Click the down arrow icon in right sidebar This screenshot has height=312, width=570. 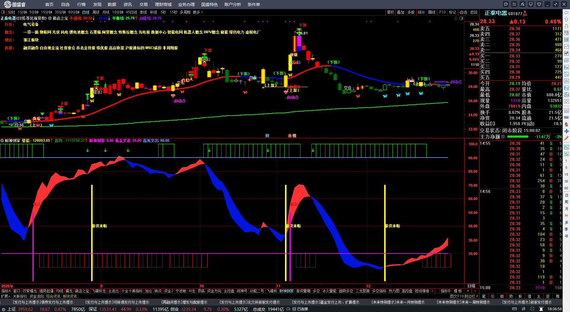click(x=566, y=26)
